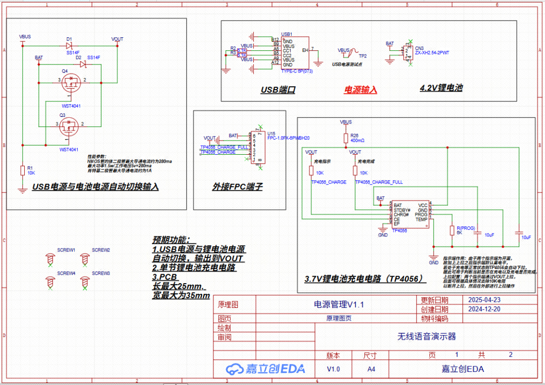Click the creation date '2024-12-20'
Screen dimensions: 545x385
(484, 309)
